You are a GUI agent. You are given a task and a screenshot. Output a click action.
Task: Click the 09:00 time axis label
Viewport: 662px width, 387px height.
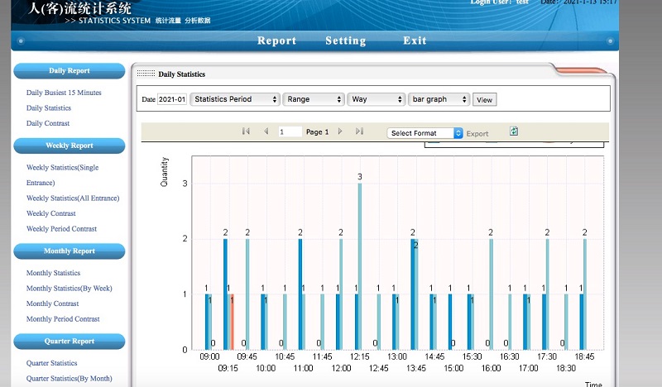pyautogui.click(x=209, y=356)
